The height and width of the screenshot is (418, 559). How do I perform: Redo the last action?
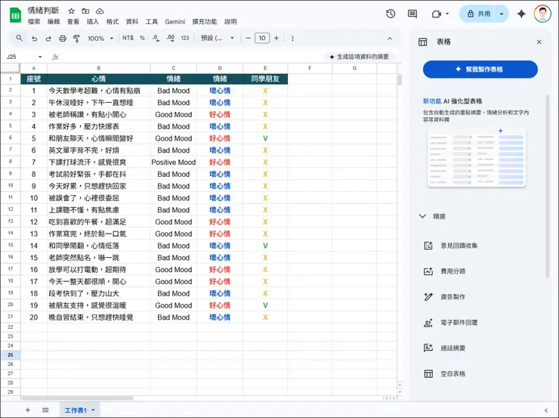click(48, 38)
